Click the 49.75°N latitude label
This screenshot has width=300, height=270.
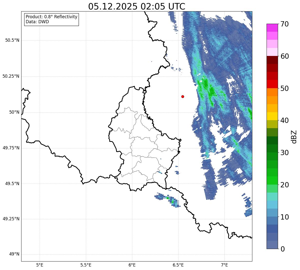(11, 148)
